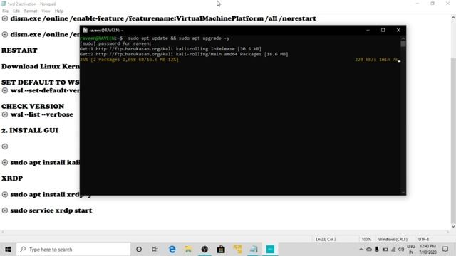
Task: Open OneDrive cloud tray icon
Action: 369,250
